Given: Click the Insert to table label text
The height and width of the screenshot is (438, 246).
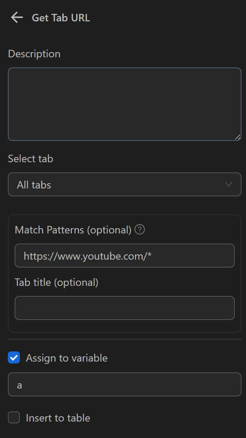Looking at the screenshot, I should tap(58, 417).
